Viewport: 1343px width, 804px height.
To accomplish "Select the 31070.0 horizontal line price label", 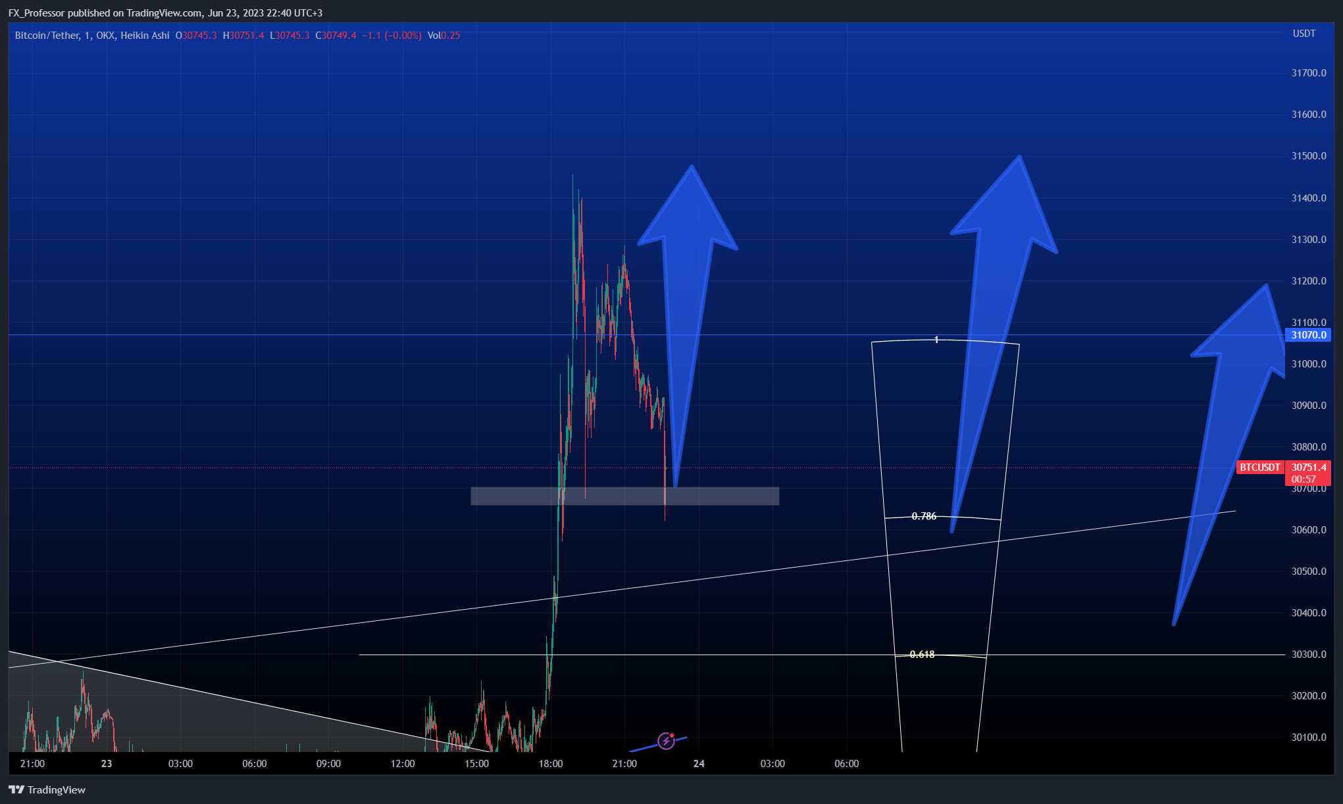I will click(x=1308, y=335).
